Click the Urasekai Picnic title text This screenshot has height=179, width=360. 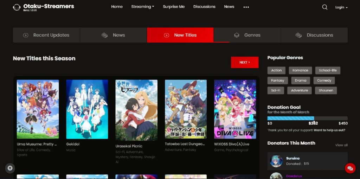pyautogui.click(x=129, y=146)
